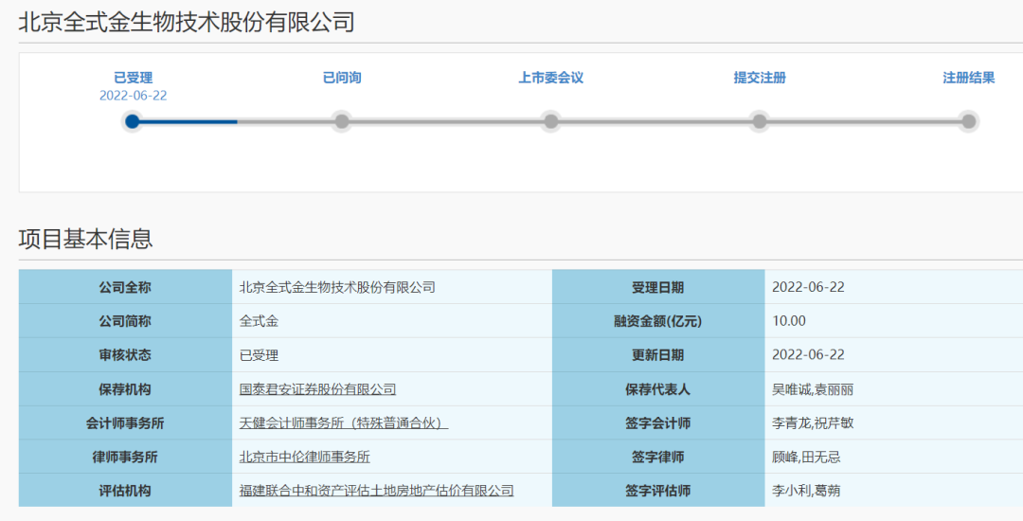Select the 已受理 stage label
The image size is (1023, 521).
click(x=134, y=78)
